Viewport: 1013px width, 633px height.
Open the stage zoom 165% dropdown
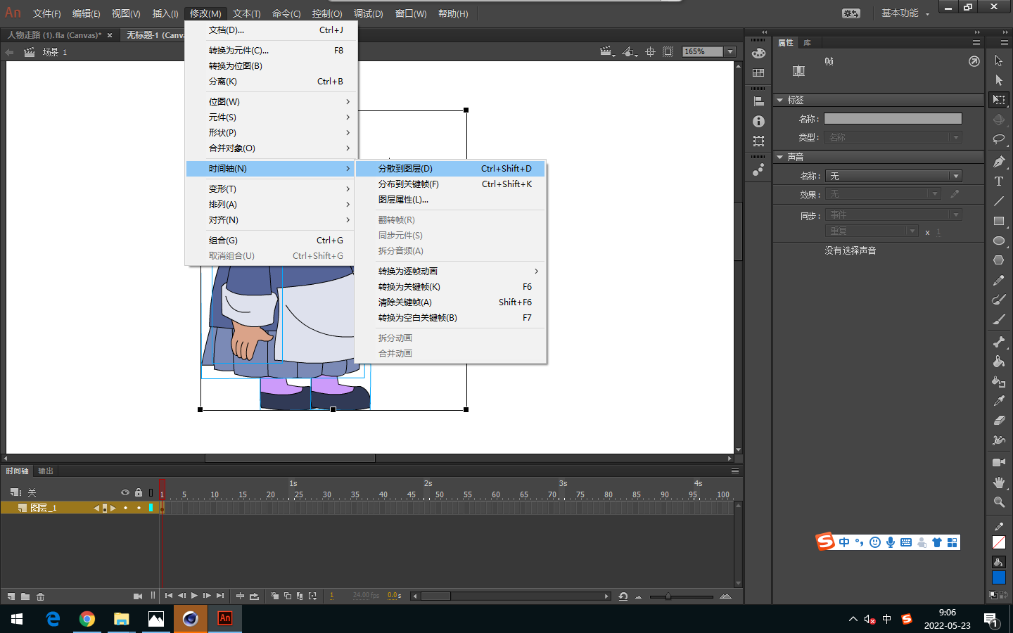point(730,51)
